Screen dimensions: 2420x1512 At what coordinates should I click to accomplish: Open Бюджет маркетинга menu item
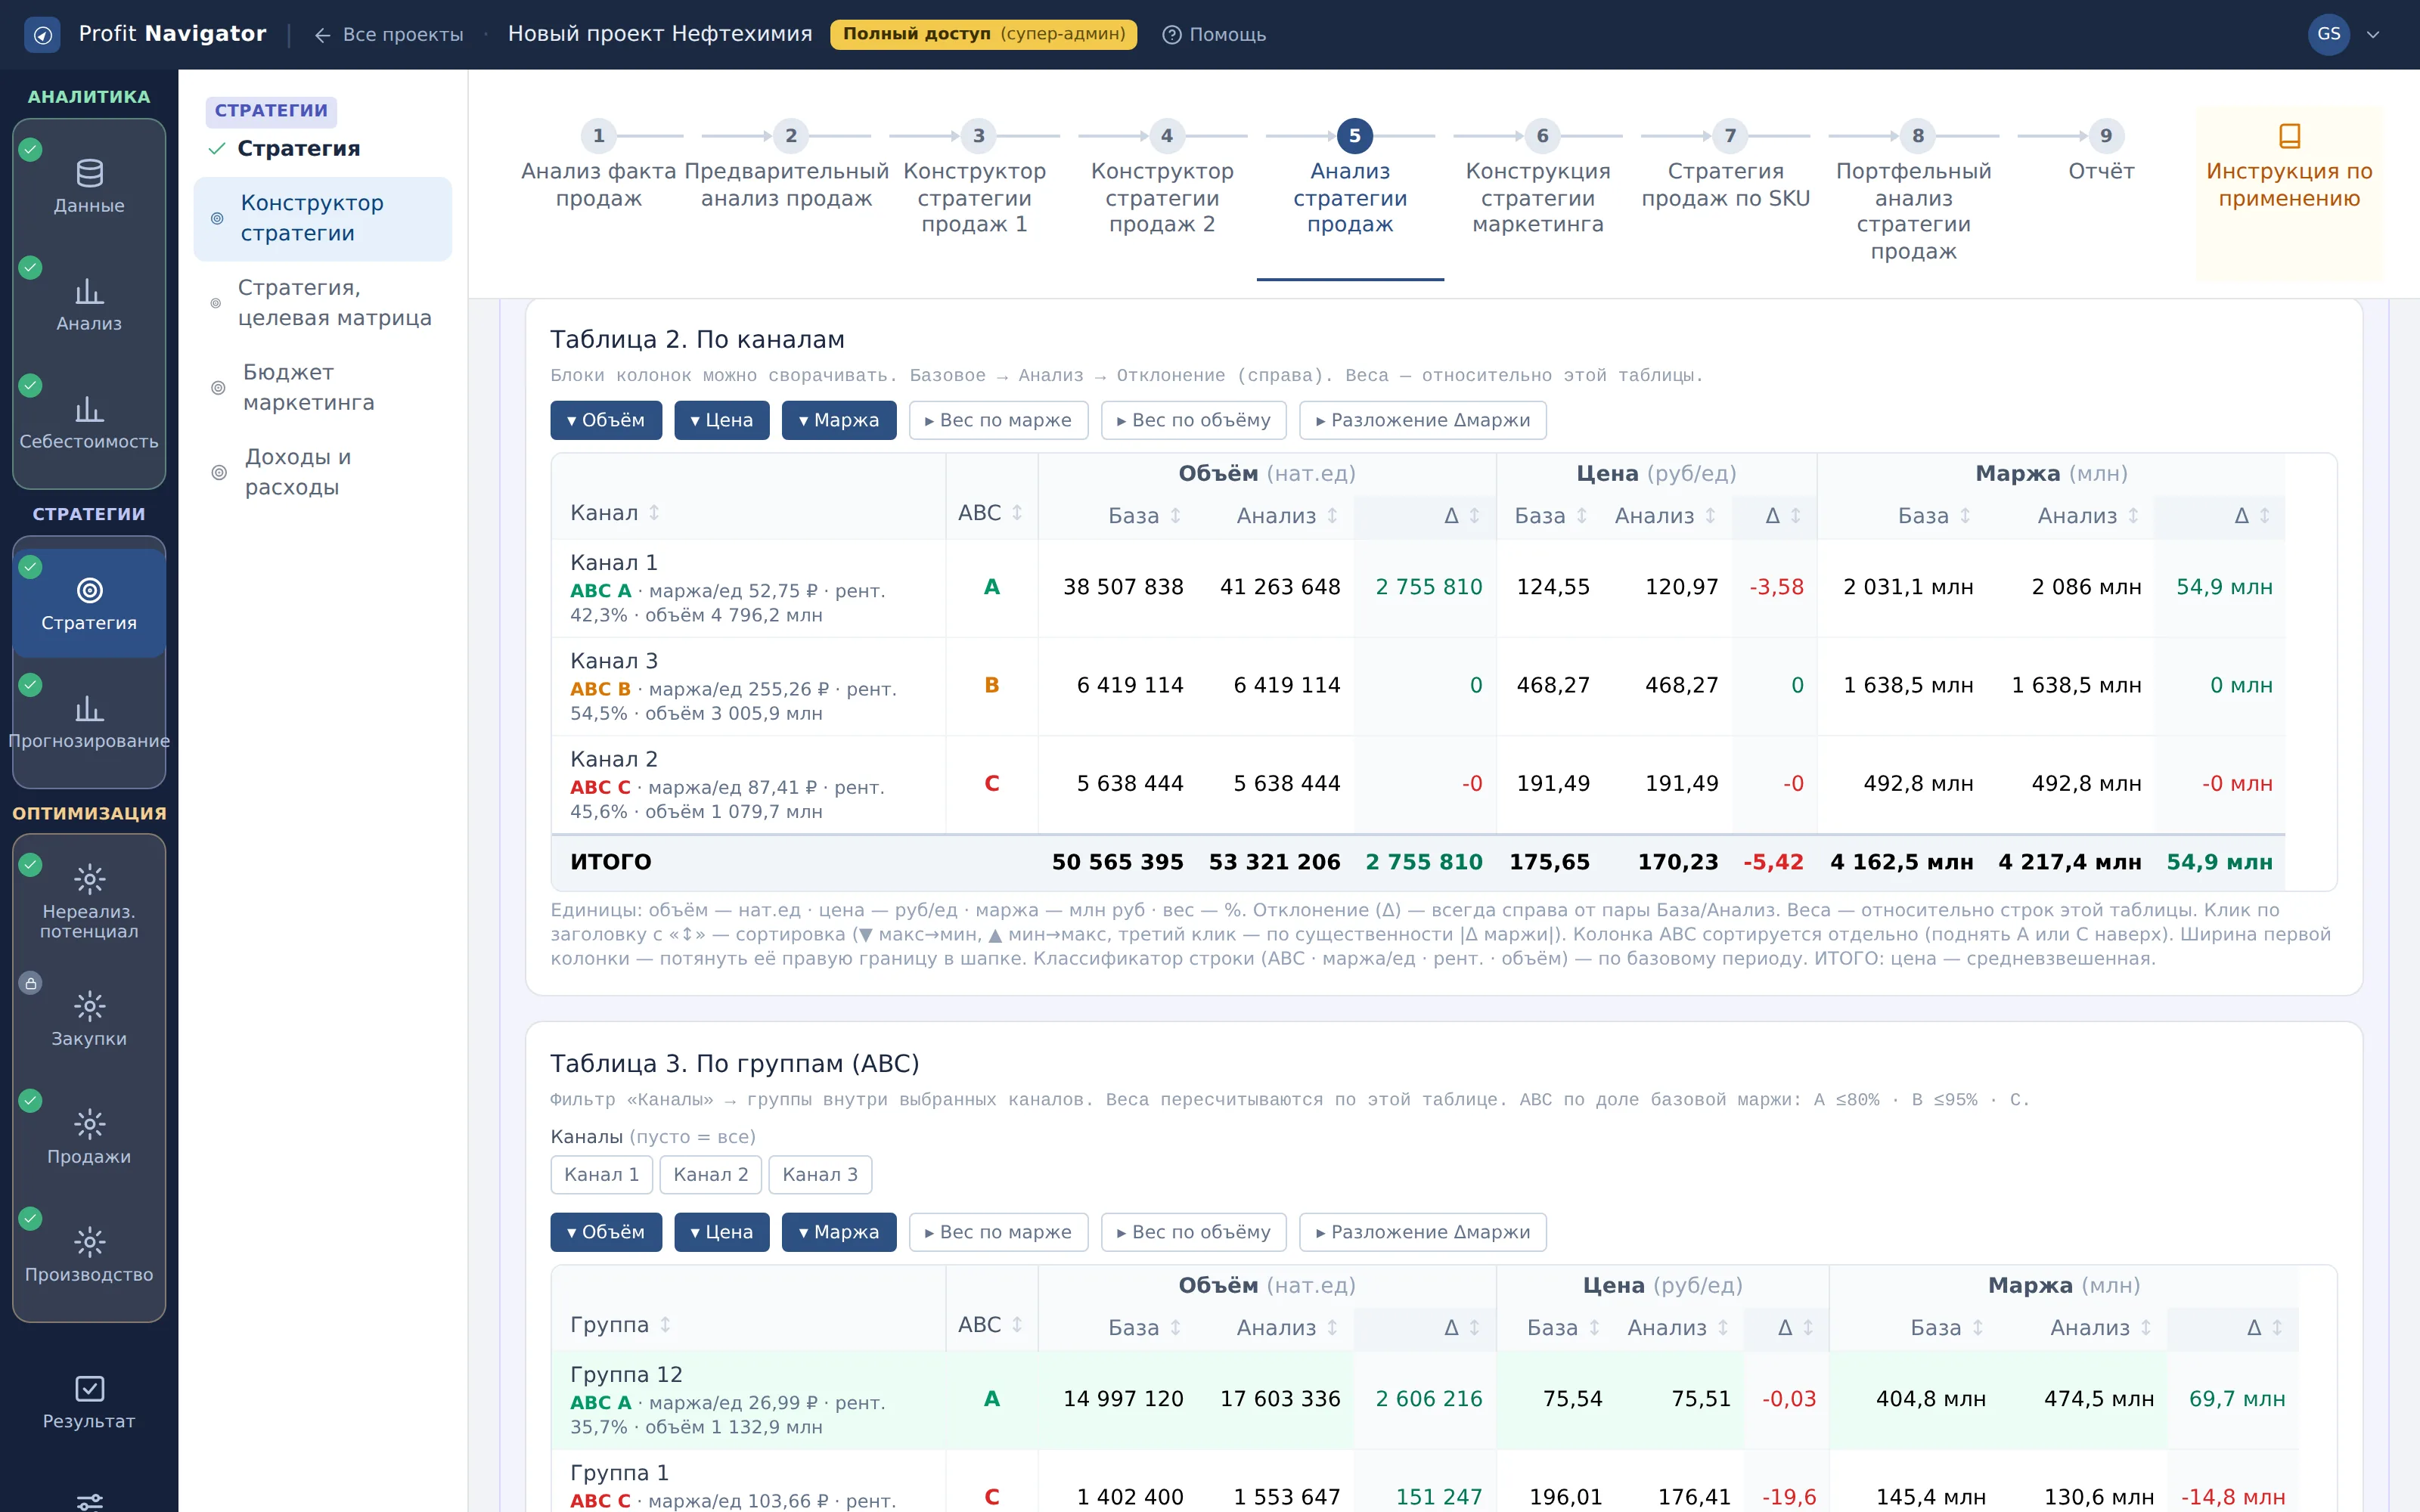click(x=322, y=388)
